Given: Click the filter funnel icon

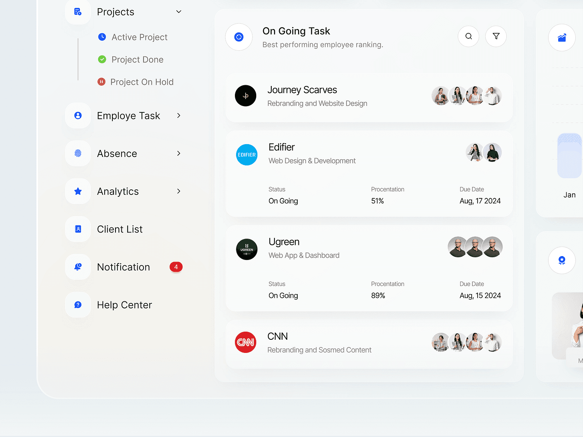Looking at the screenshot, I should (x=496, y=36).
